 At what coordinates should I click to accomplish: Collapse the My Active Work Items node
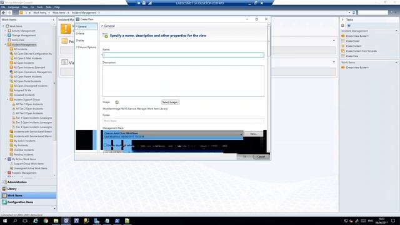[x=5, y=159]
